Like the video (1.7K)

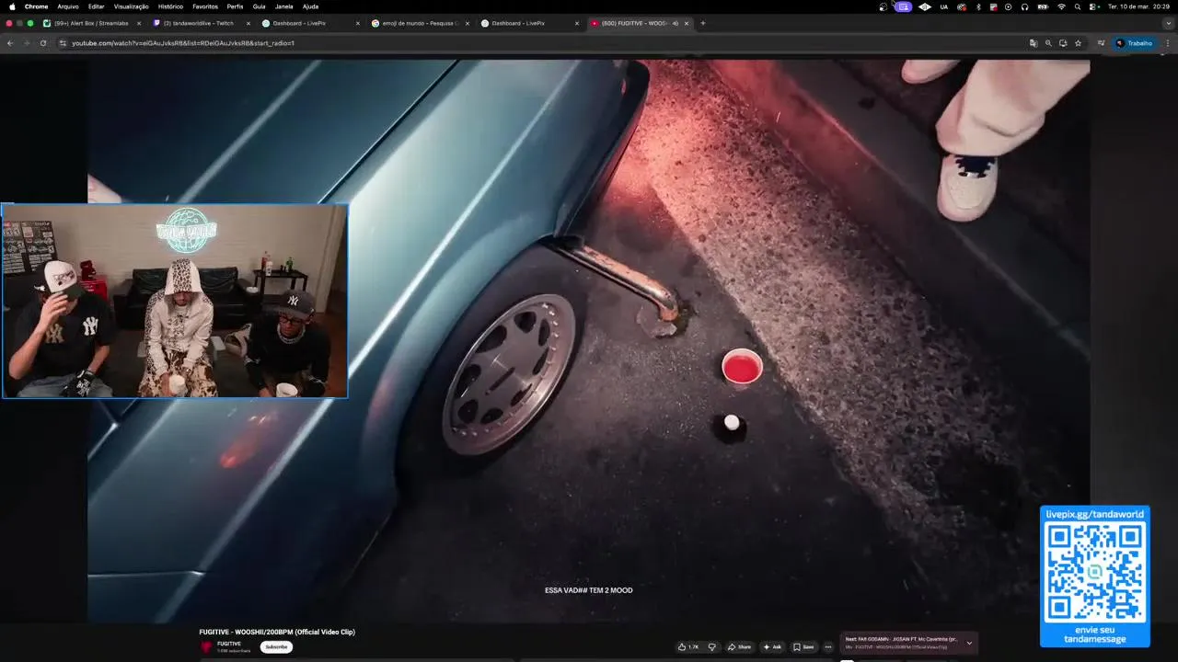[688, 646]
